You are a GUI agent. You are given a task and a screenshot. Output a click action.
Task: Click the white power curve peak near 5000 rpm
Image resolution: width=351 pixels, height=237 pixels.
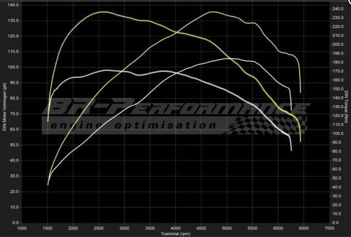coord(230,59)
